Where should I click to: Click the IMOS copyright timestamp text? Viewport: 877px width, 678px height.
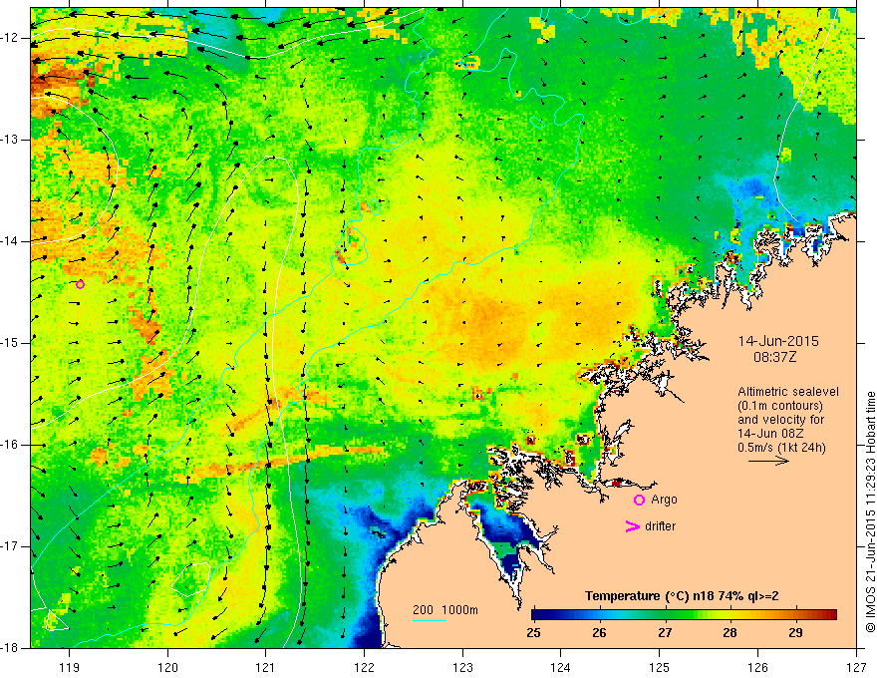click(870, 511)
